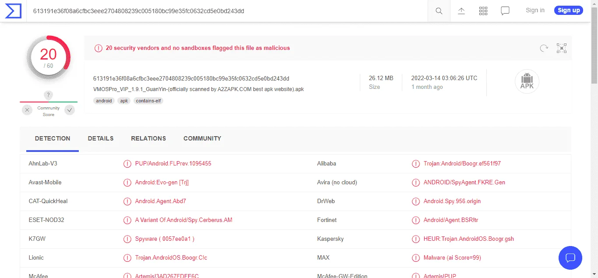Click the community score question mark icon
Screen dimensions: 598x278
pos(49,95)
